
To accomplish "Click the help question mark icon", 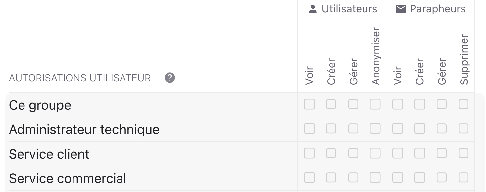I will click(x=170, y=78).
